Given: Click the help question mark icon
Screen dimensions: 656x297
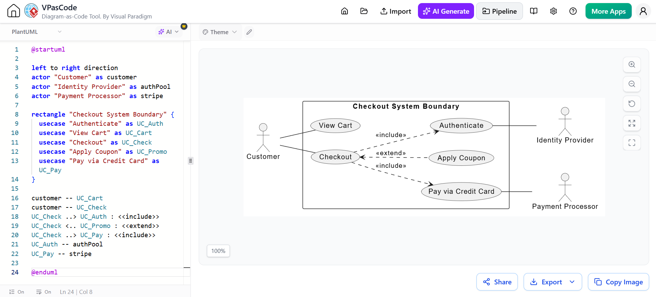Looking at the screenshot, I should click(573, 11).
